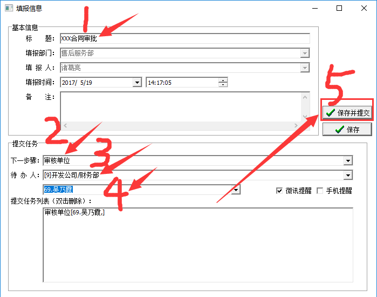Click the 保存并提交 button
Image resolution: width=377 pixels, height=297 pixels.
tap(348, 113)
